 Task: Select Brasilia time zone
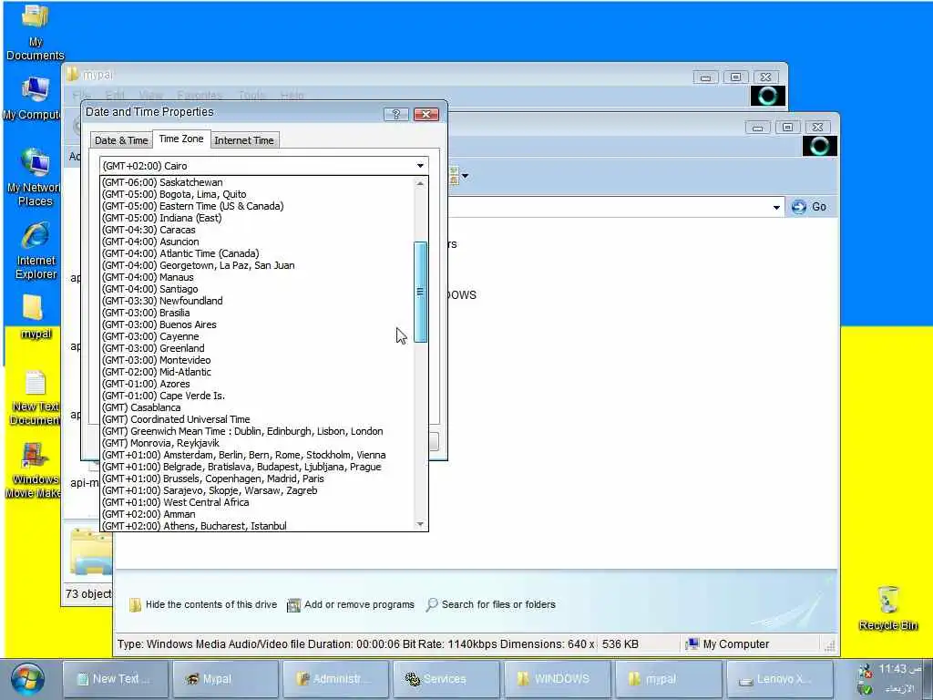pos(257,314)
